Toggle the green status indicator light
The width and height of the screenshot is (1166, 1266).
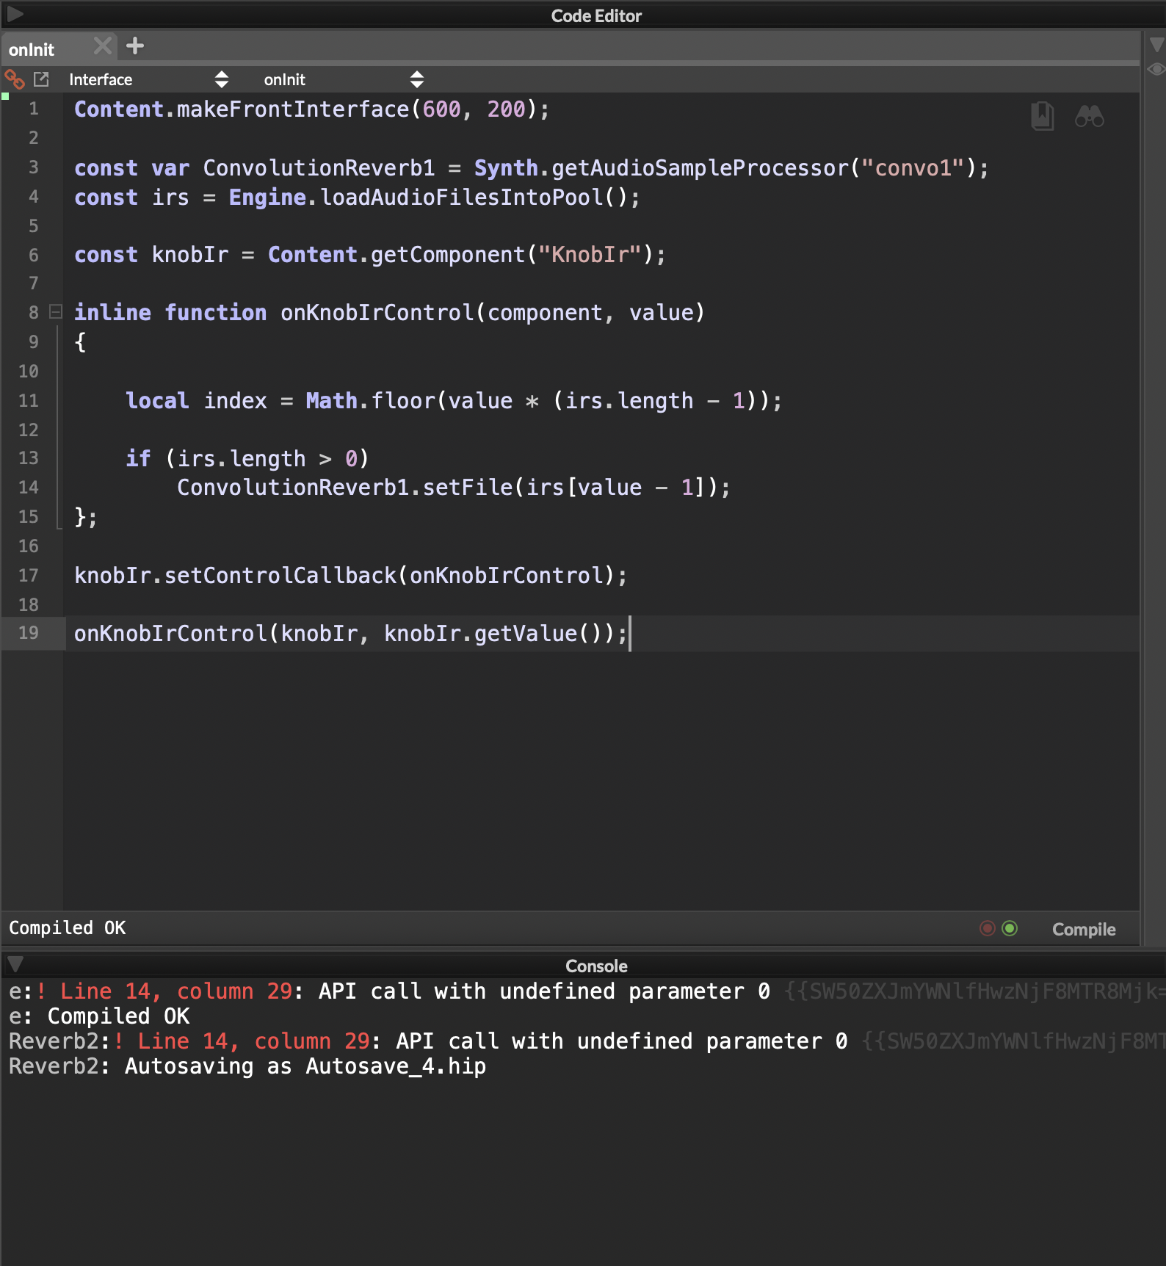1010,928
